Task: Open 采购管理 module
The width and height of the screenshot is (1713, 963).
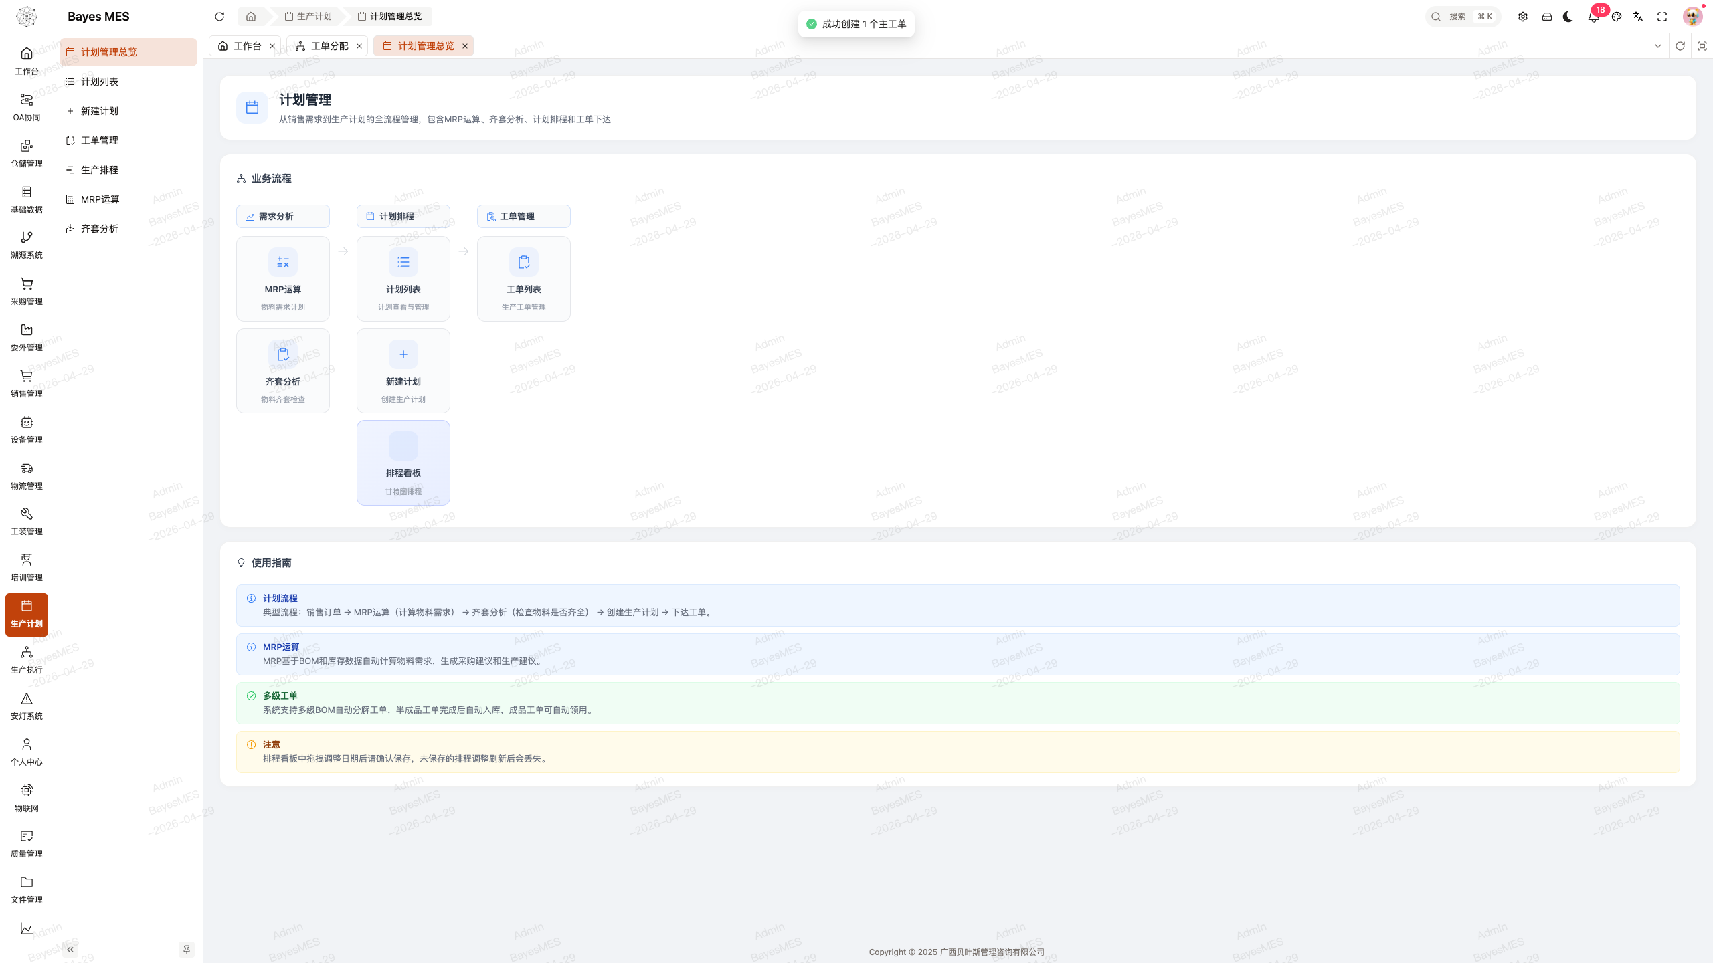Action: 27,291
